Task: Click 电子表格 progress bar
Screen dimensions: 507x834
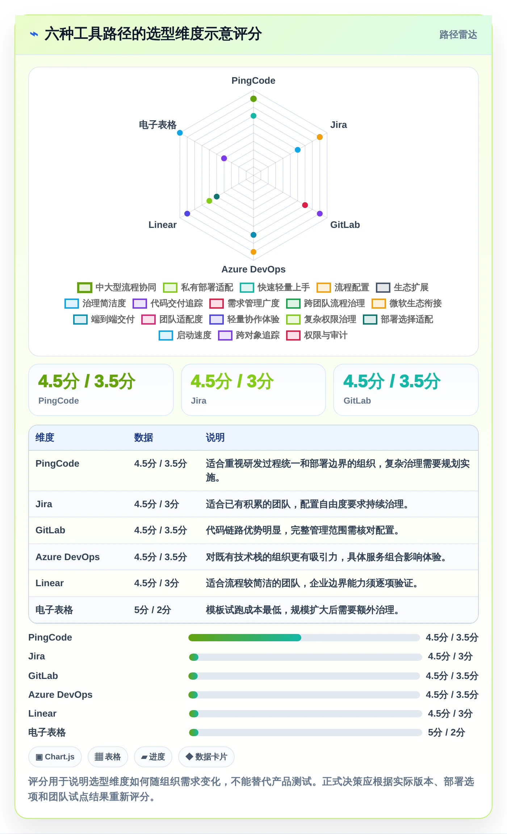Action: pos(305,733)
